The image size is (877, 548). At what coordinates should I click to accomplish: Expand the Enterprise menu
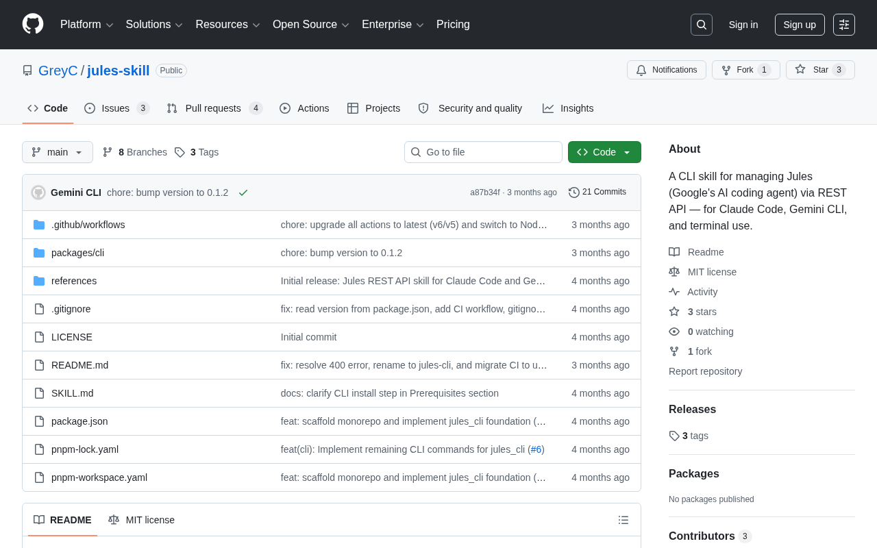tap(393, 25)
